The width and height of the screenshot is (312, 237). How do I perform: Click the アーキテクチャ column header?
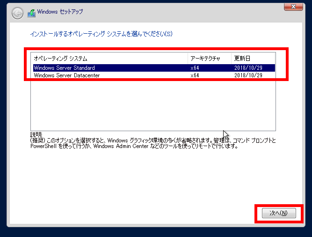click(x=210, y=59)
